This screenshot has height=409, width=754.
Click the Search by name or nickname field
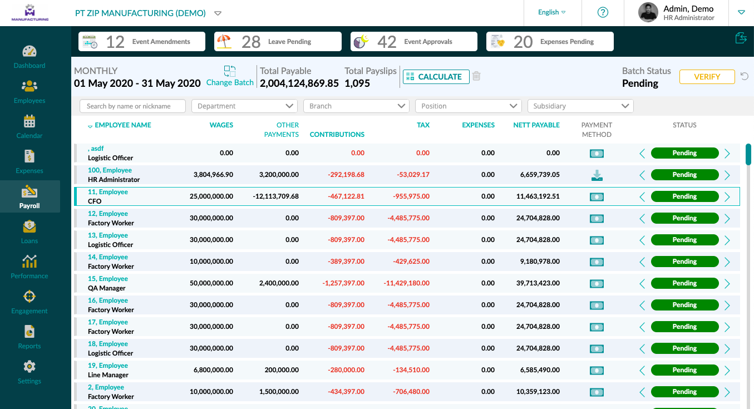click(133, 106)
